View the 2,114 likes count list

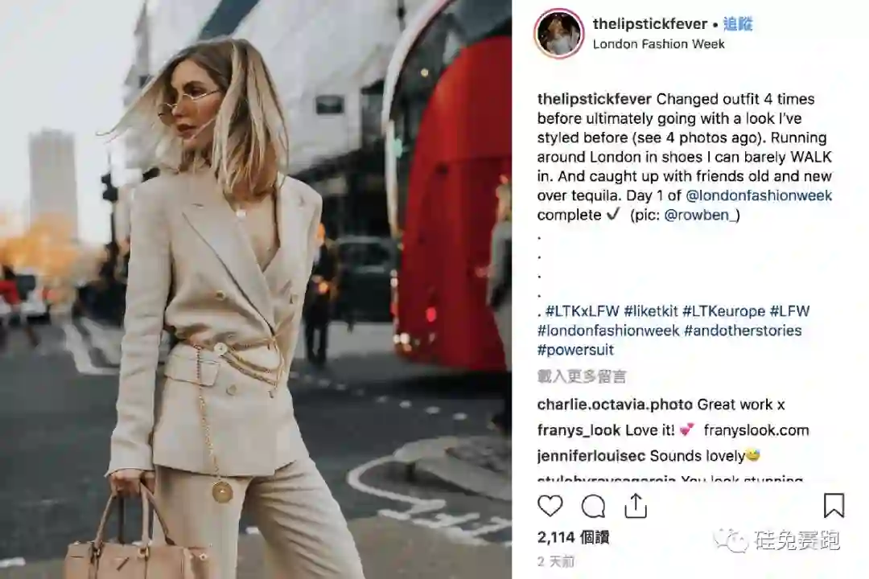(573, 537)
